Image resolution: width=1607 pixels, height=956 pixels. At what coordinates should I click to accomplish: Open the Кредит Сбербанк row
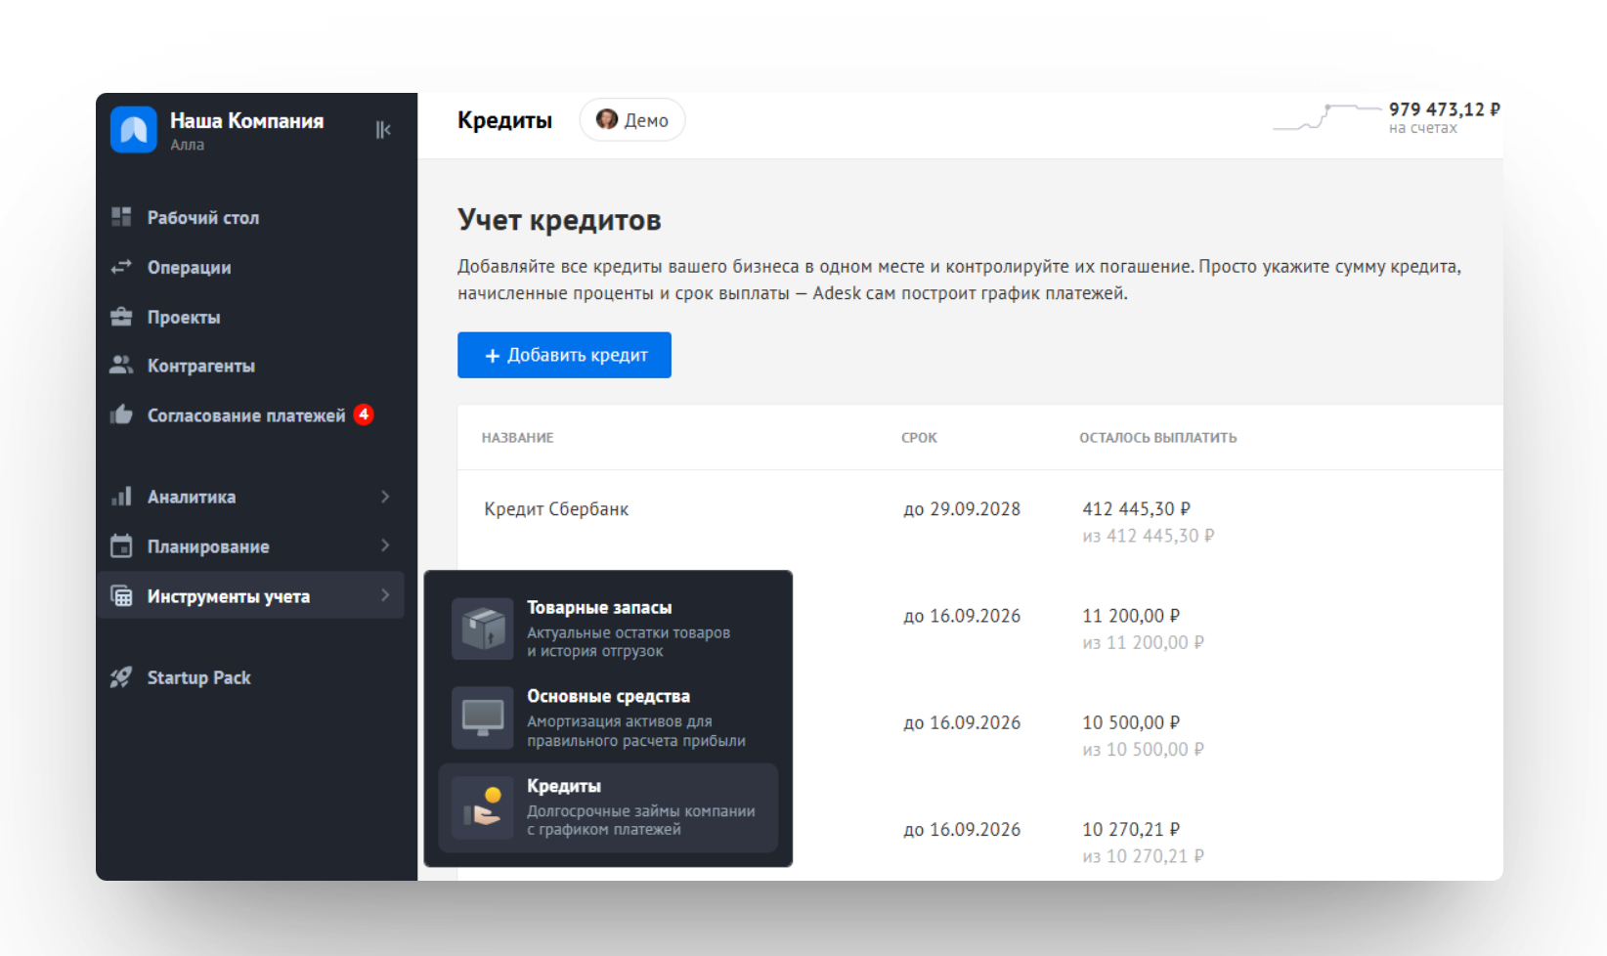(x=980, y=522)
